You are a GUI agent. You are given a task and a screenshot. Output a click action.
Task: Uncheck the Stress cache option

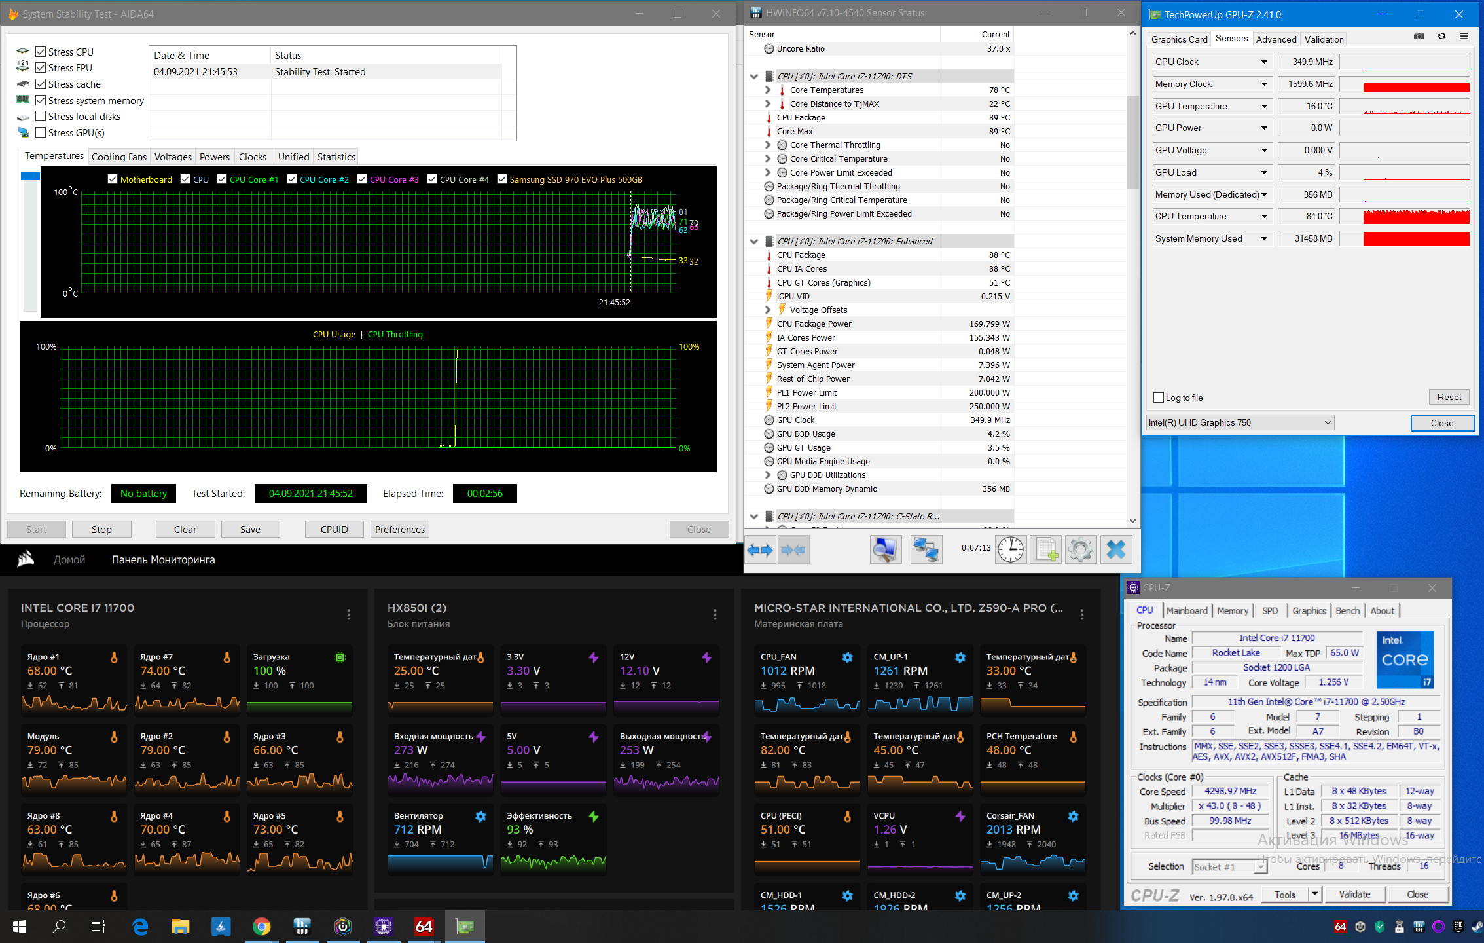pos(41,84)
